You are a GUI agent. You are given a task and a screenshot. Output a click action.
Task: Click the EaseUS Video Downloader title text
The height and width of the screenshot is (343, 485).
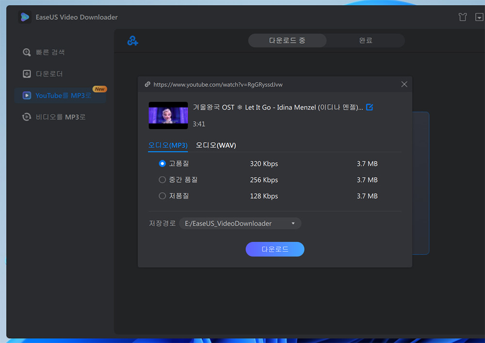pyautogui.click(x=77, y=17)
